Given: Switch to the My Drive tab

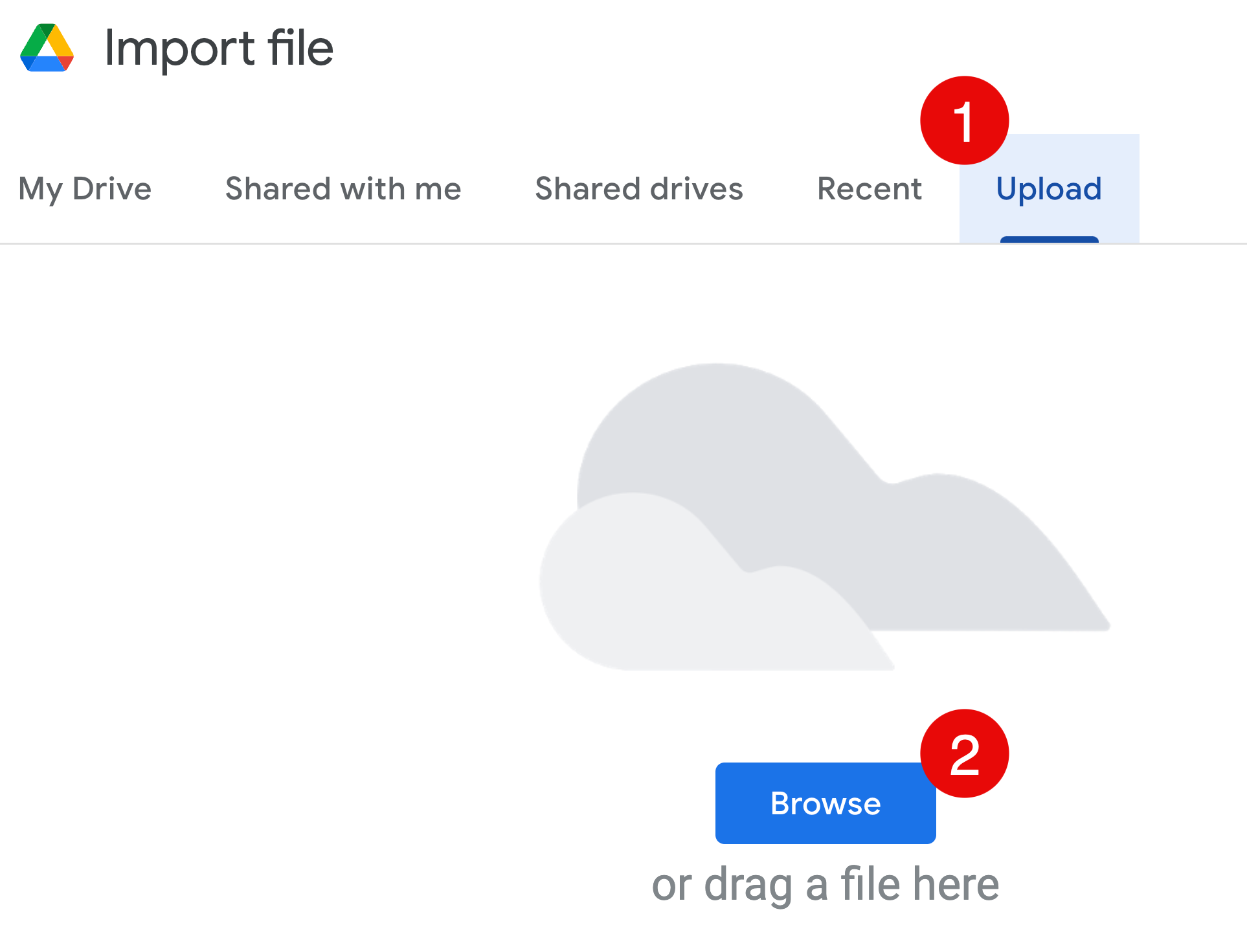Looking at the screenshot, I should point(84,188).
